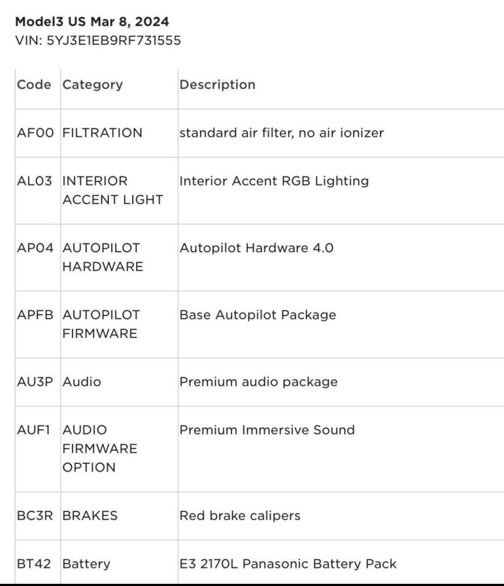Click the Description column header

217,85
